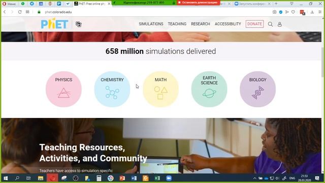Open Opera speed dial grid icon

(x=27, y=12)
